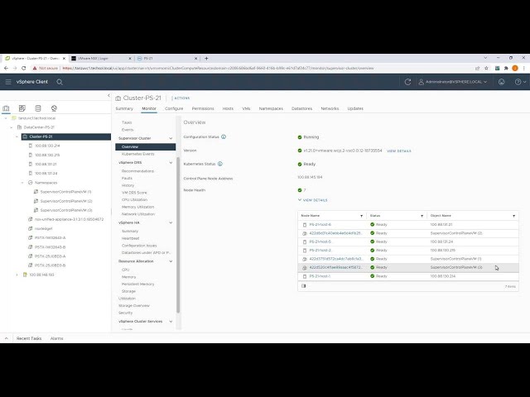Click the Namespaces resource pool icon

31,183
